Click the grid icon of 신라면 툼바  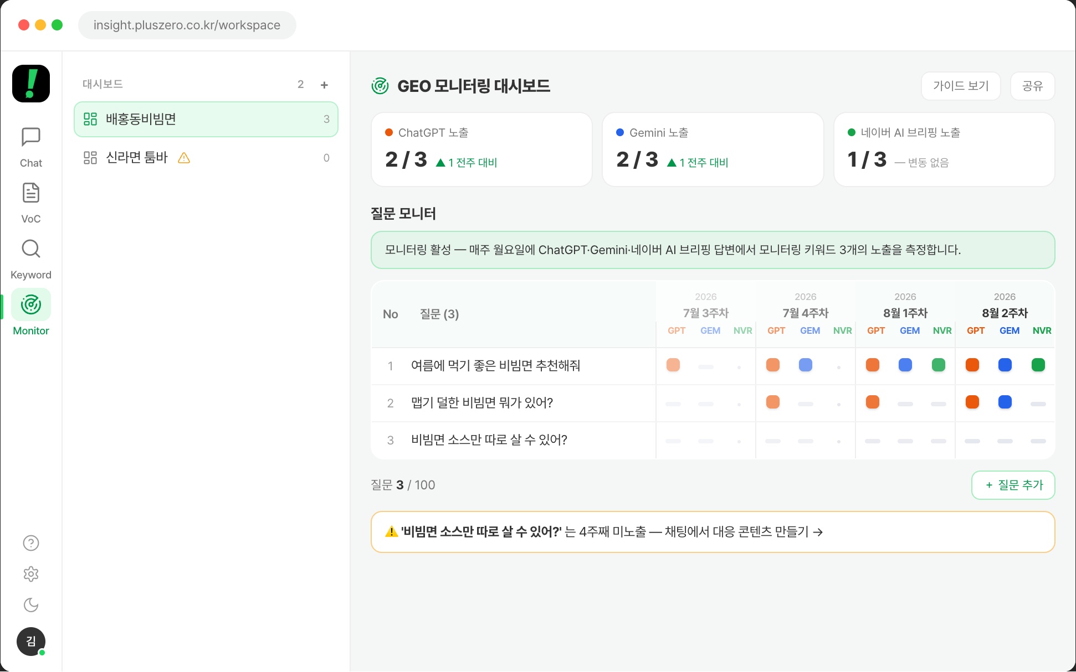pyautogui.click(x=90, y=158)
